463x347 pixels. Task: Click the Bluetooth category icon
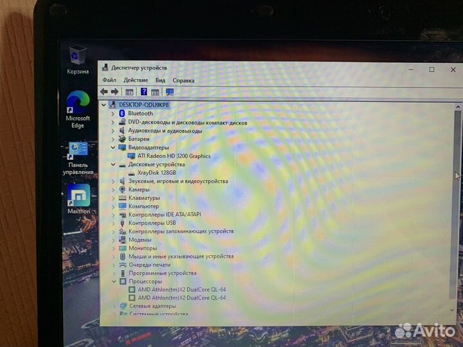click(x=122, y=113)
